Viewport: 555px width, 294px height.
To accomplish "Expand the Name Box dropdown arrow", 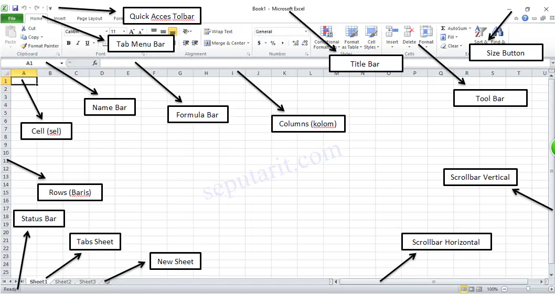I will [x=61, y=63].
